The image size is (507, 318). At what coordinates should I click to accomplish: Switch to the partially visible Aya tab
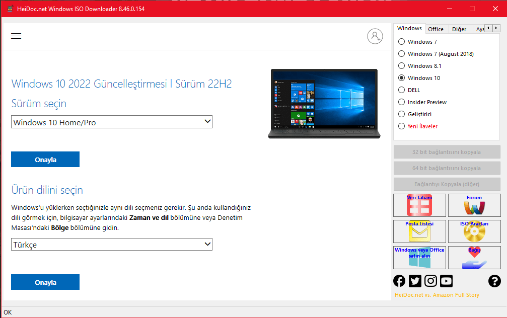(x=479, y=29)
